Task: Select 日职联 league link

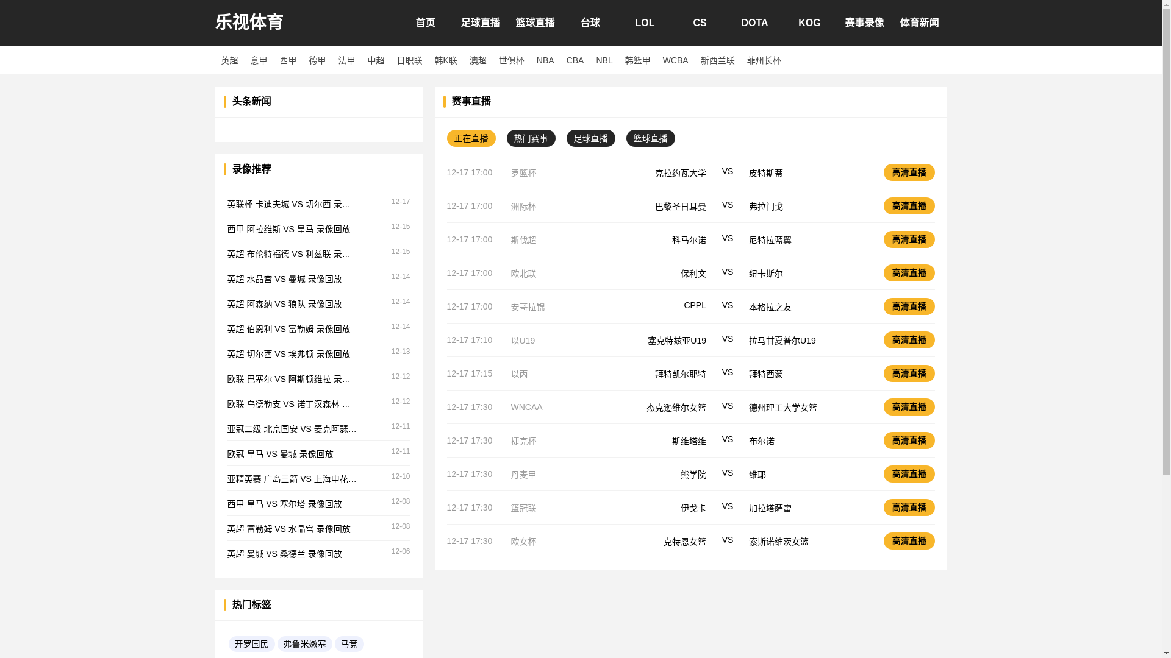Action: click(x=410, y=60)
